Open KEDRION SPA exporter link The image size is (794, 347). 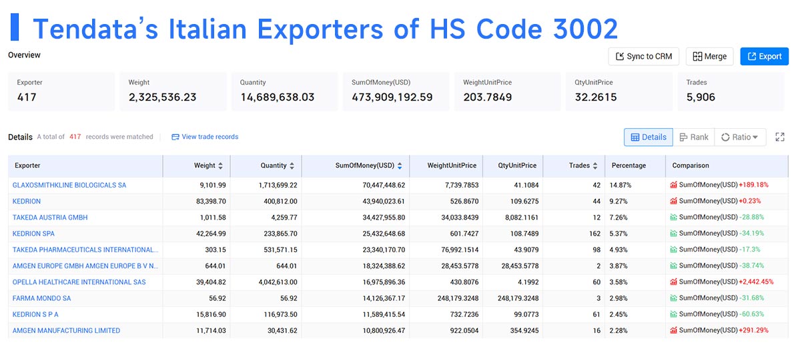33,234
